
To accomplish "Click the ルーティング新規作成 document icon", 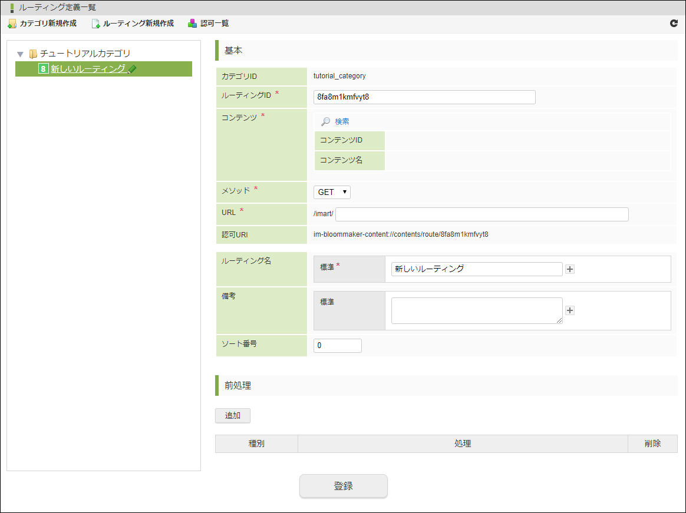I will point(95,24).
